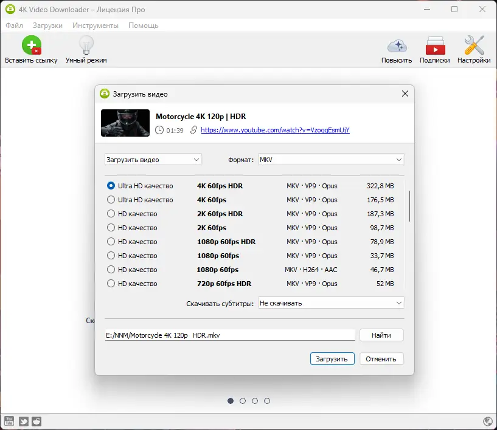
Task: Select 2K 60fps 98,7 MB option
Action: [111, 228]
